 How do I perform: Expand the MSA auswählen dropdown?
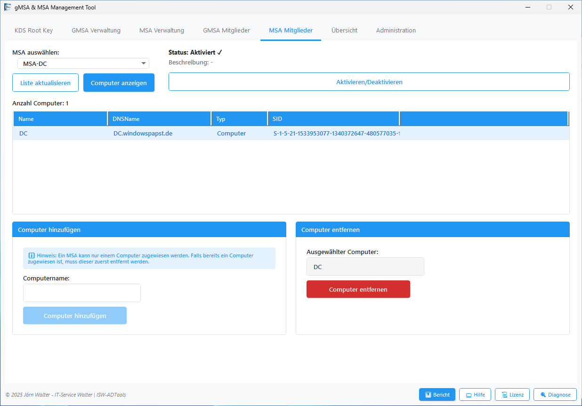click(x=143, y=64)
